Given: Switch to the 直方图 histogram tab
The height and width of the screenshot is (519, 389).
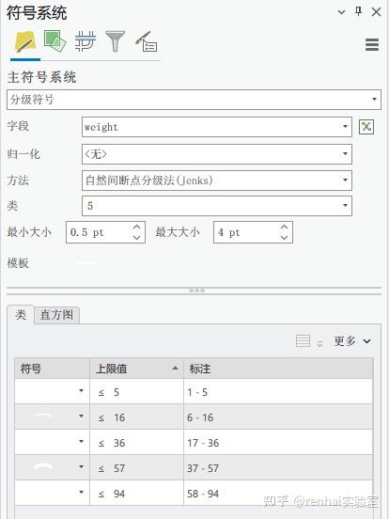Looking at the screenshot, I should [x=56, y=315].
